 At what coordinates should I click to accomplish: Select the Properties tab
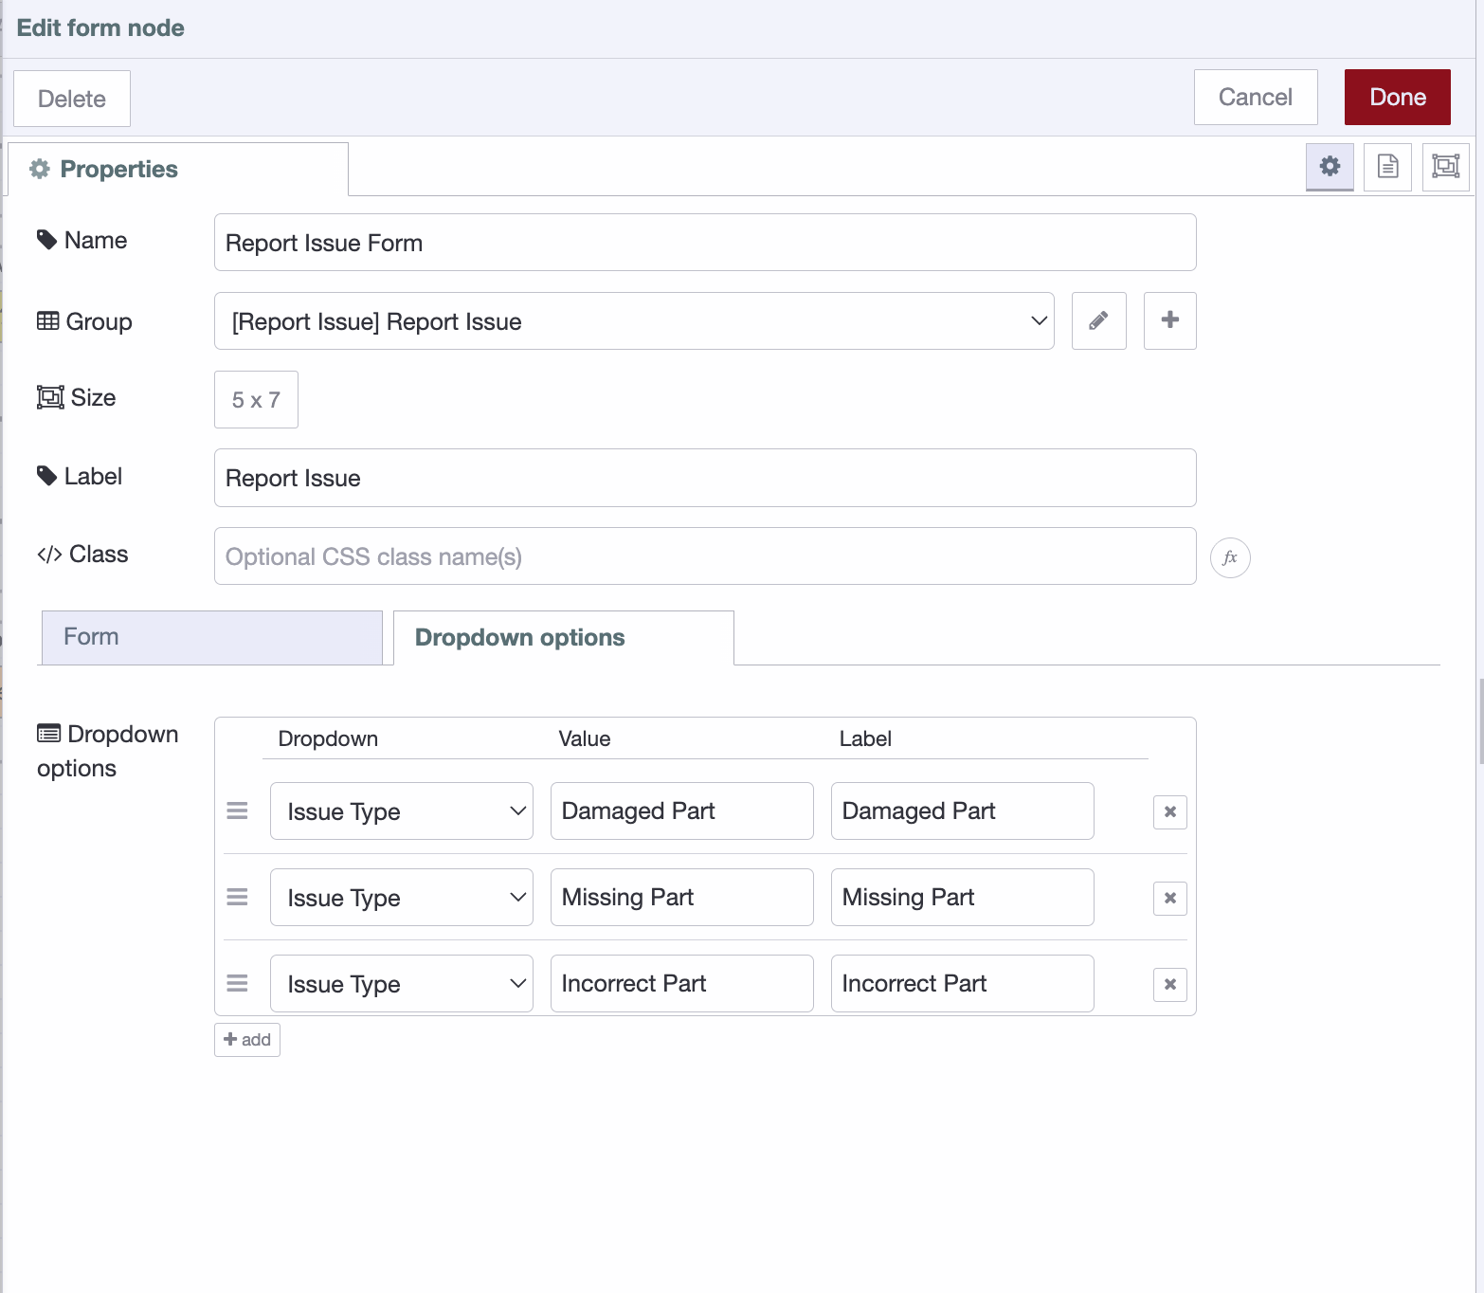coord(178,169)
